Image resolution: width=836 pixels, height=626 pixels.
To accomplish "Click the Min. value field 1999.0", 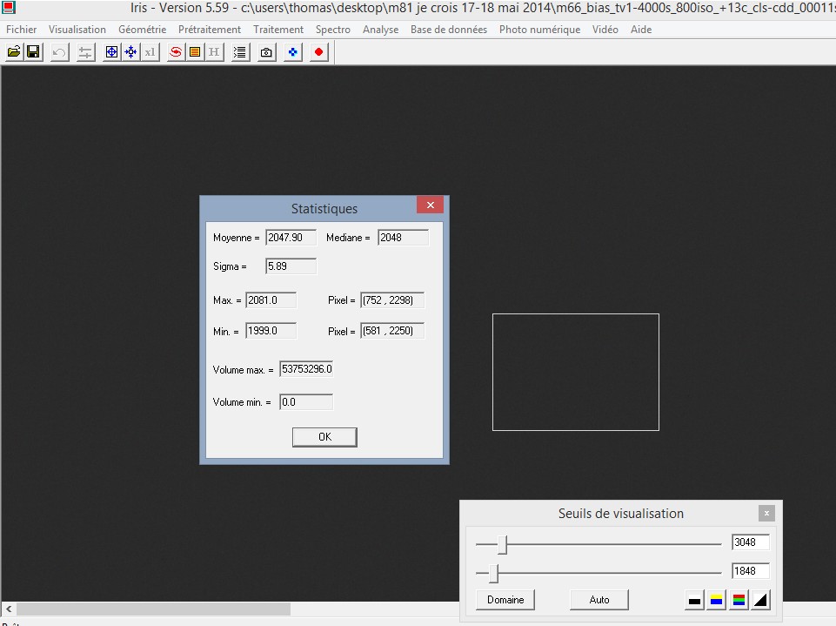I will coord(271,331).
